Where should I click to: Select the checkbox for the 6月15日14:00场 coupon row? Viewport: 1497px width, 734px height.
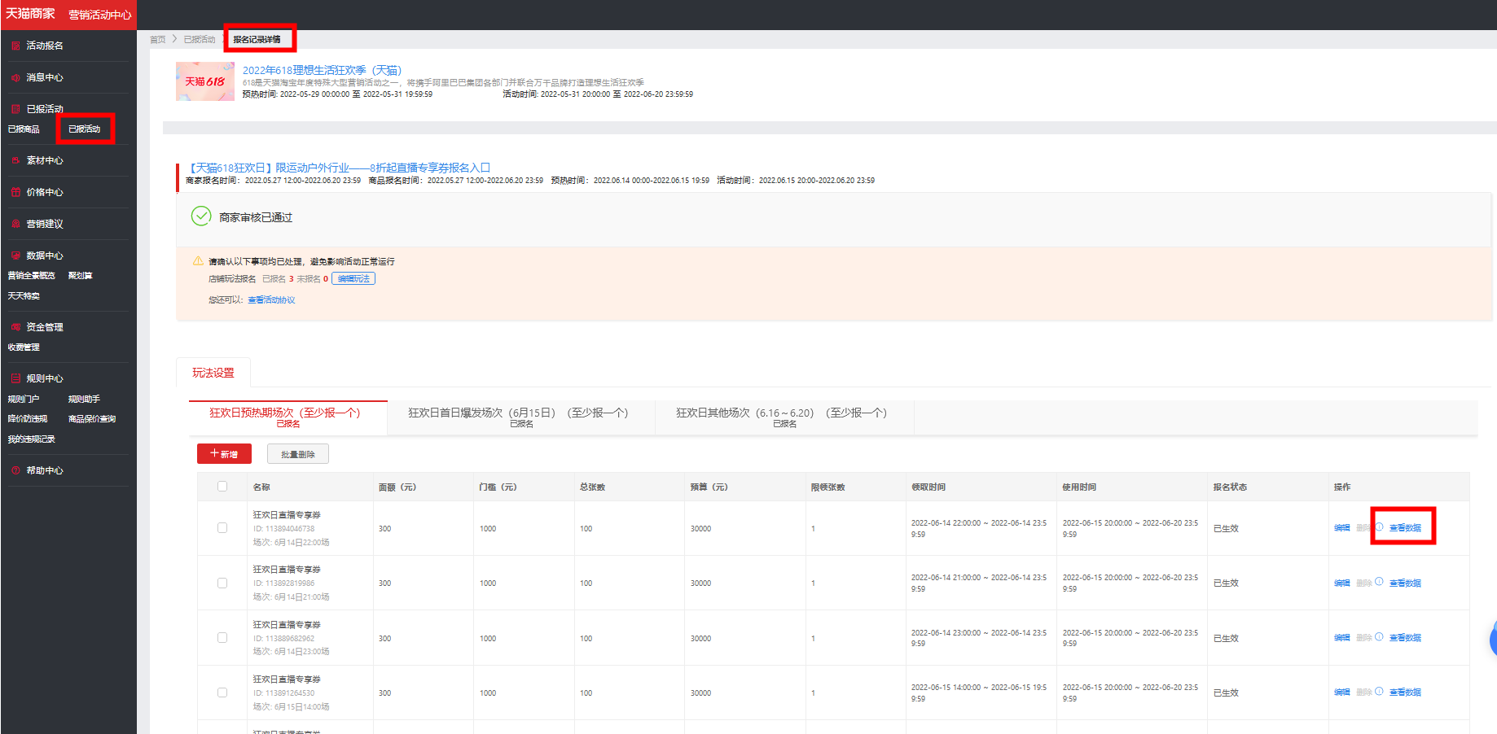pos(222,692)
